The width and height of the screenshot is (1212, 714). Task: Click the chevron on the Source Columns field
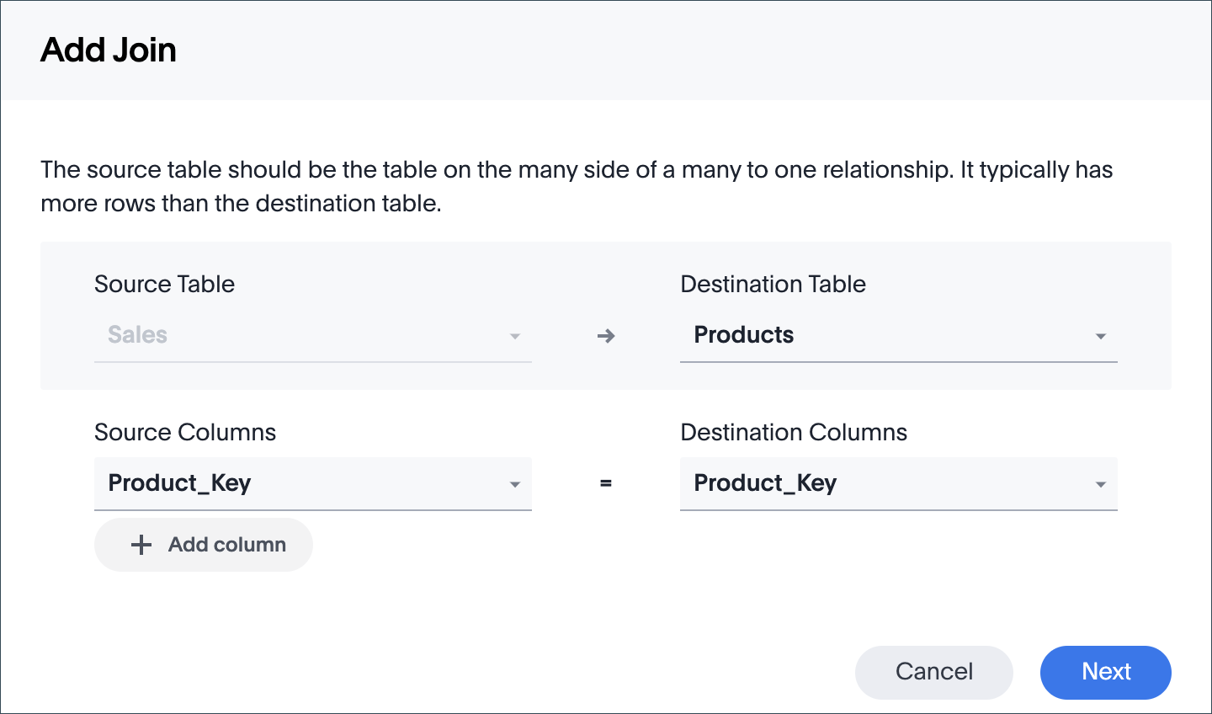515,484
